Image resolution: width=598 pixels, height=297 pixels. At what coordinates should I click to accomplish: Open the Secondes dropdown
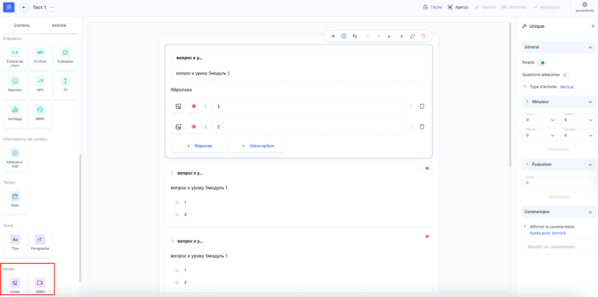click(x=578, y=135)
